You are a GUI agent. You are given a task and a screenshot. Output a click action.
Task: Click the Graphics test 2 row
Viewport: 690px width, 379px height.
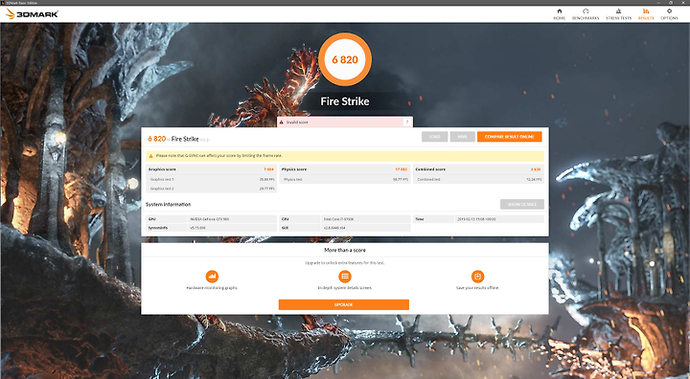pos(211,189)
